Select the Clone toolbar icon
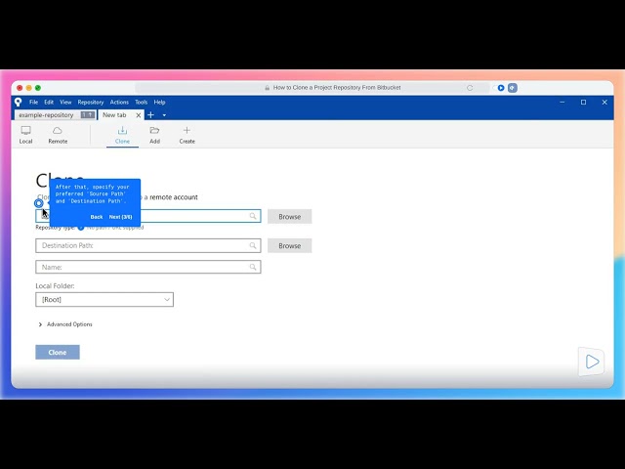Viewport: 625px width, 469px height. pos(122,135)
